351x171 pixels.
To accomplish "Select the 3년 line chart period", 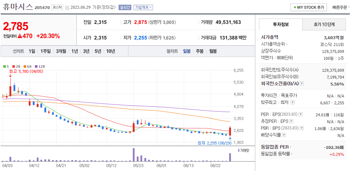I will [x=86, y=51].
